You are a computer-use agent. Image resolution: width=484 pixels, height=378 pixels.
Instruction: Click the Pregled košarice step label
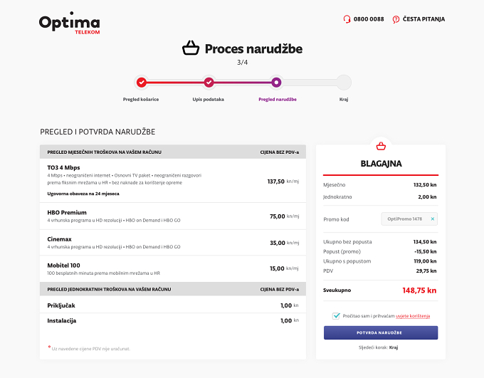pyautogui.click(x=141, y=99)
